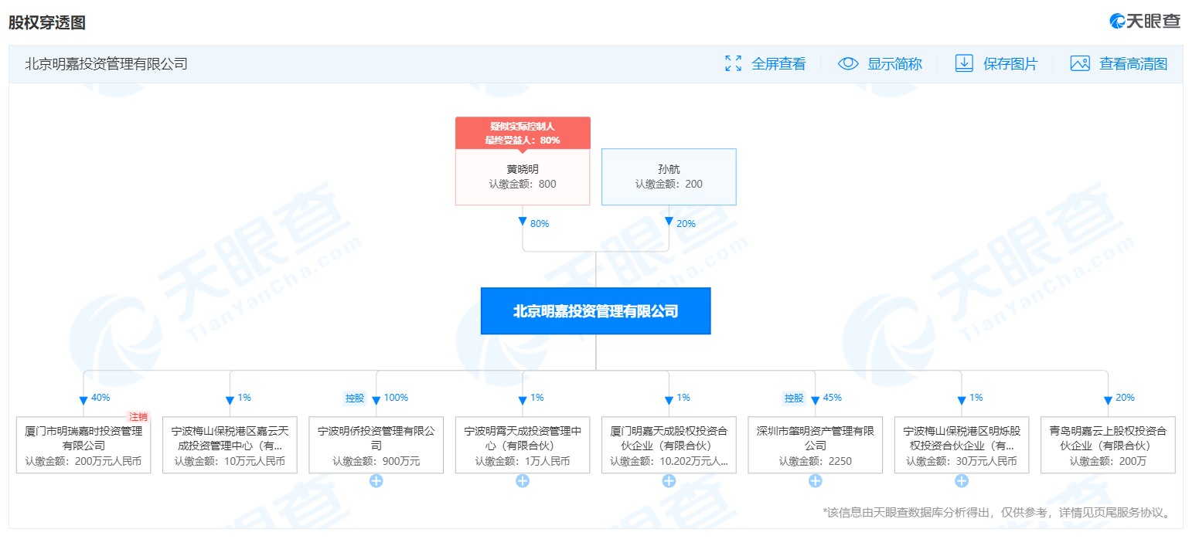Toggle the eye icon for showing short names

click(x=848, y=63)
